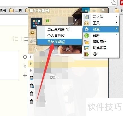Screen dimensions: 123x116
Task: Expand the 工具 submenu arrow
Action: click(x=116, y=23)
